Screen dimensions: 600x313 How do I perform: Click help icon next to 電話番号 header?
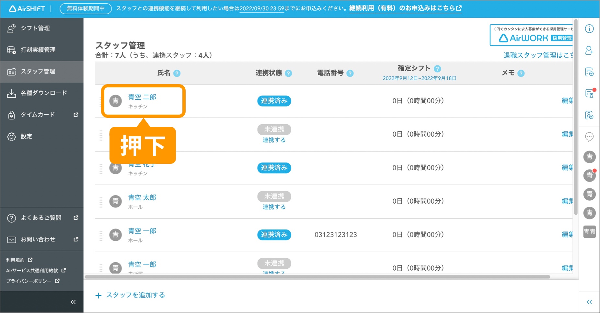(x=350, y=73)
